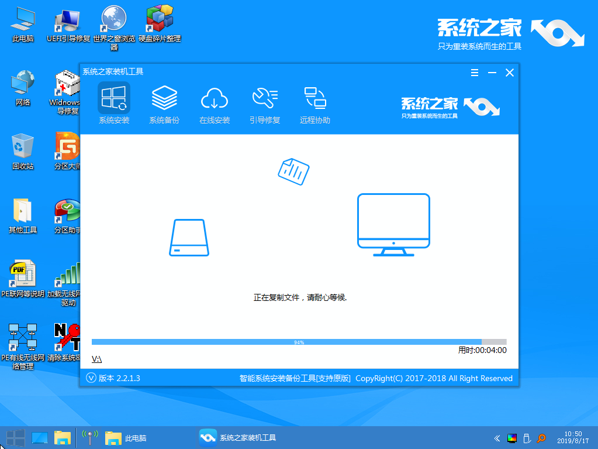Open the 在线安装 (Online Install) cloud icon
The height and width of the screenshot is (449, 598).
pyautogui.click(x=215, y=104)
